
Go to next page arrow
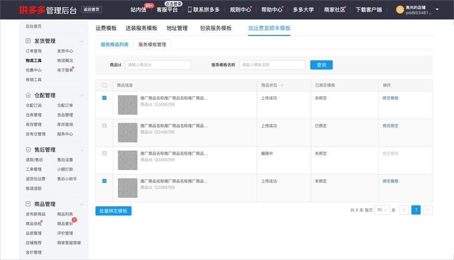point(427,210)
